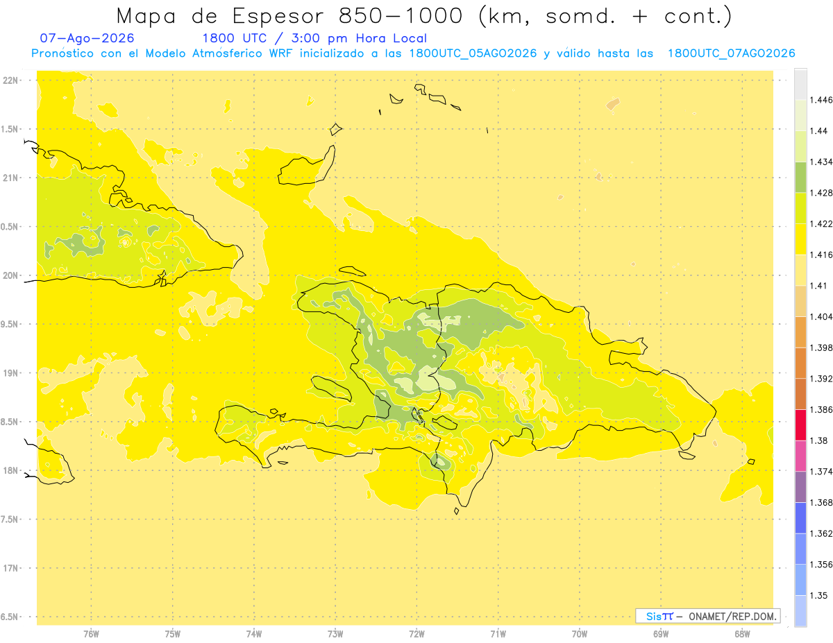The image size is (833, 643).
Task: Click the colorbar value '1.386'
Action: 822,410
